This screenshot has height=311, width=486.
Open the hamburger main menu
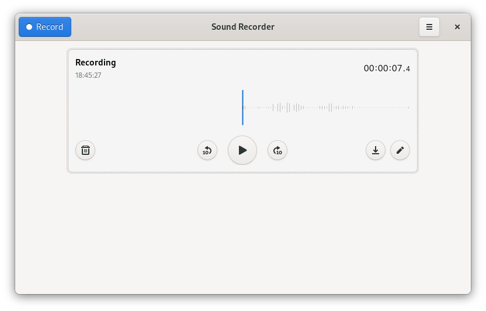(x=429, y=27)
